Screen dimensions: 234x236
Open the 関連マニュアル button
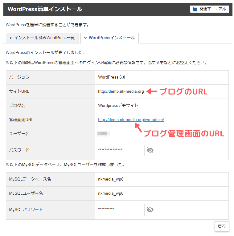point(209,9)
